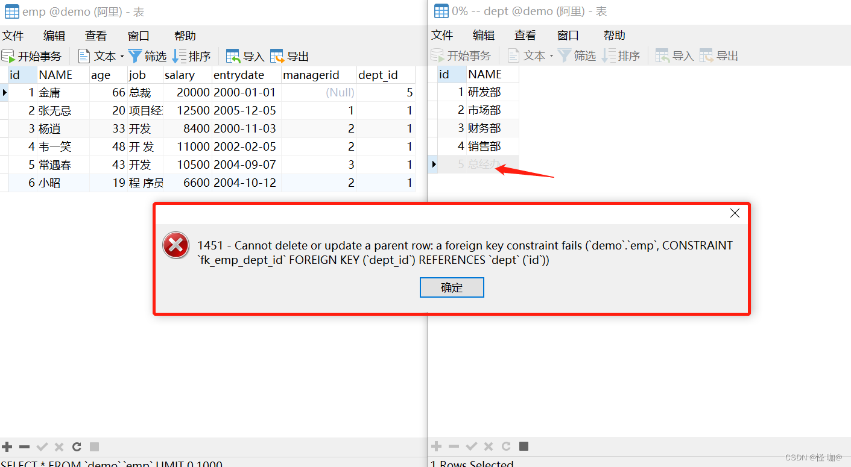This screenshot has height=467, width=851.
Task: Select the age column header
Action: tap(109, 75)
